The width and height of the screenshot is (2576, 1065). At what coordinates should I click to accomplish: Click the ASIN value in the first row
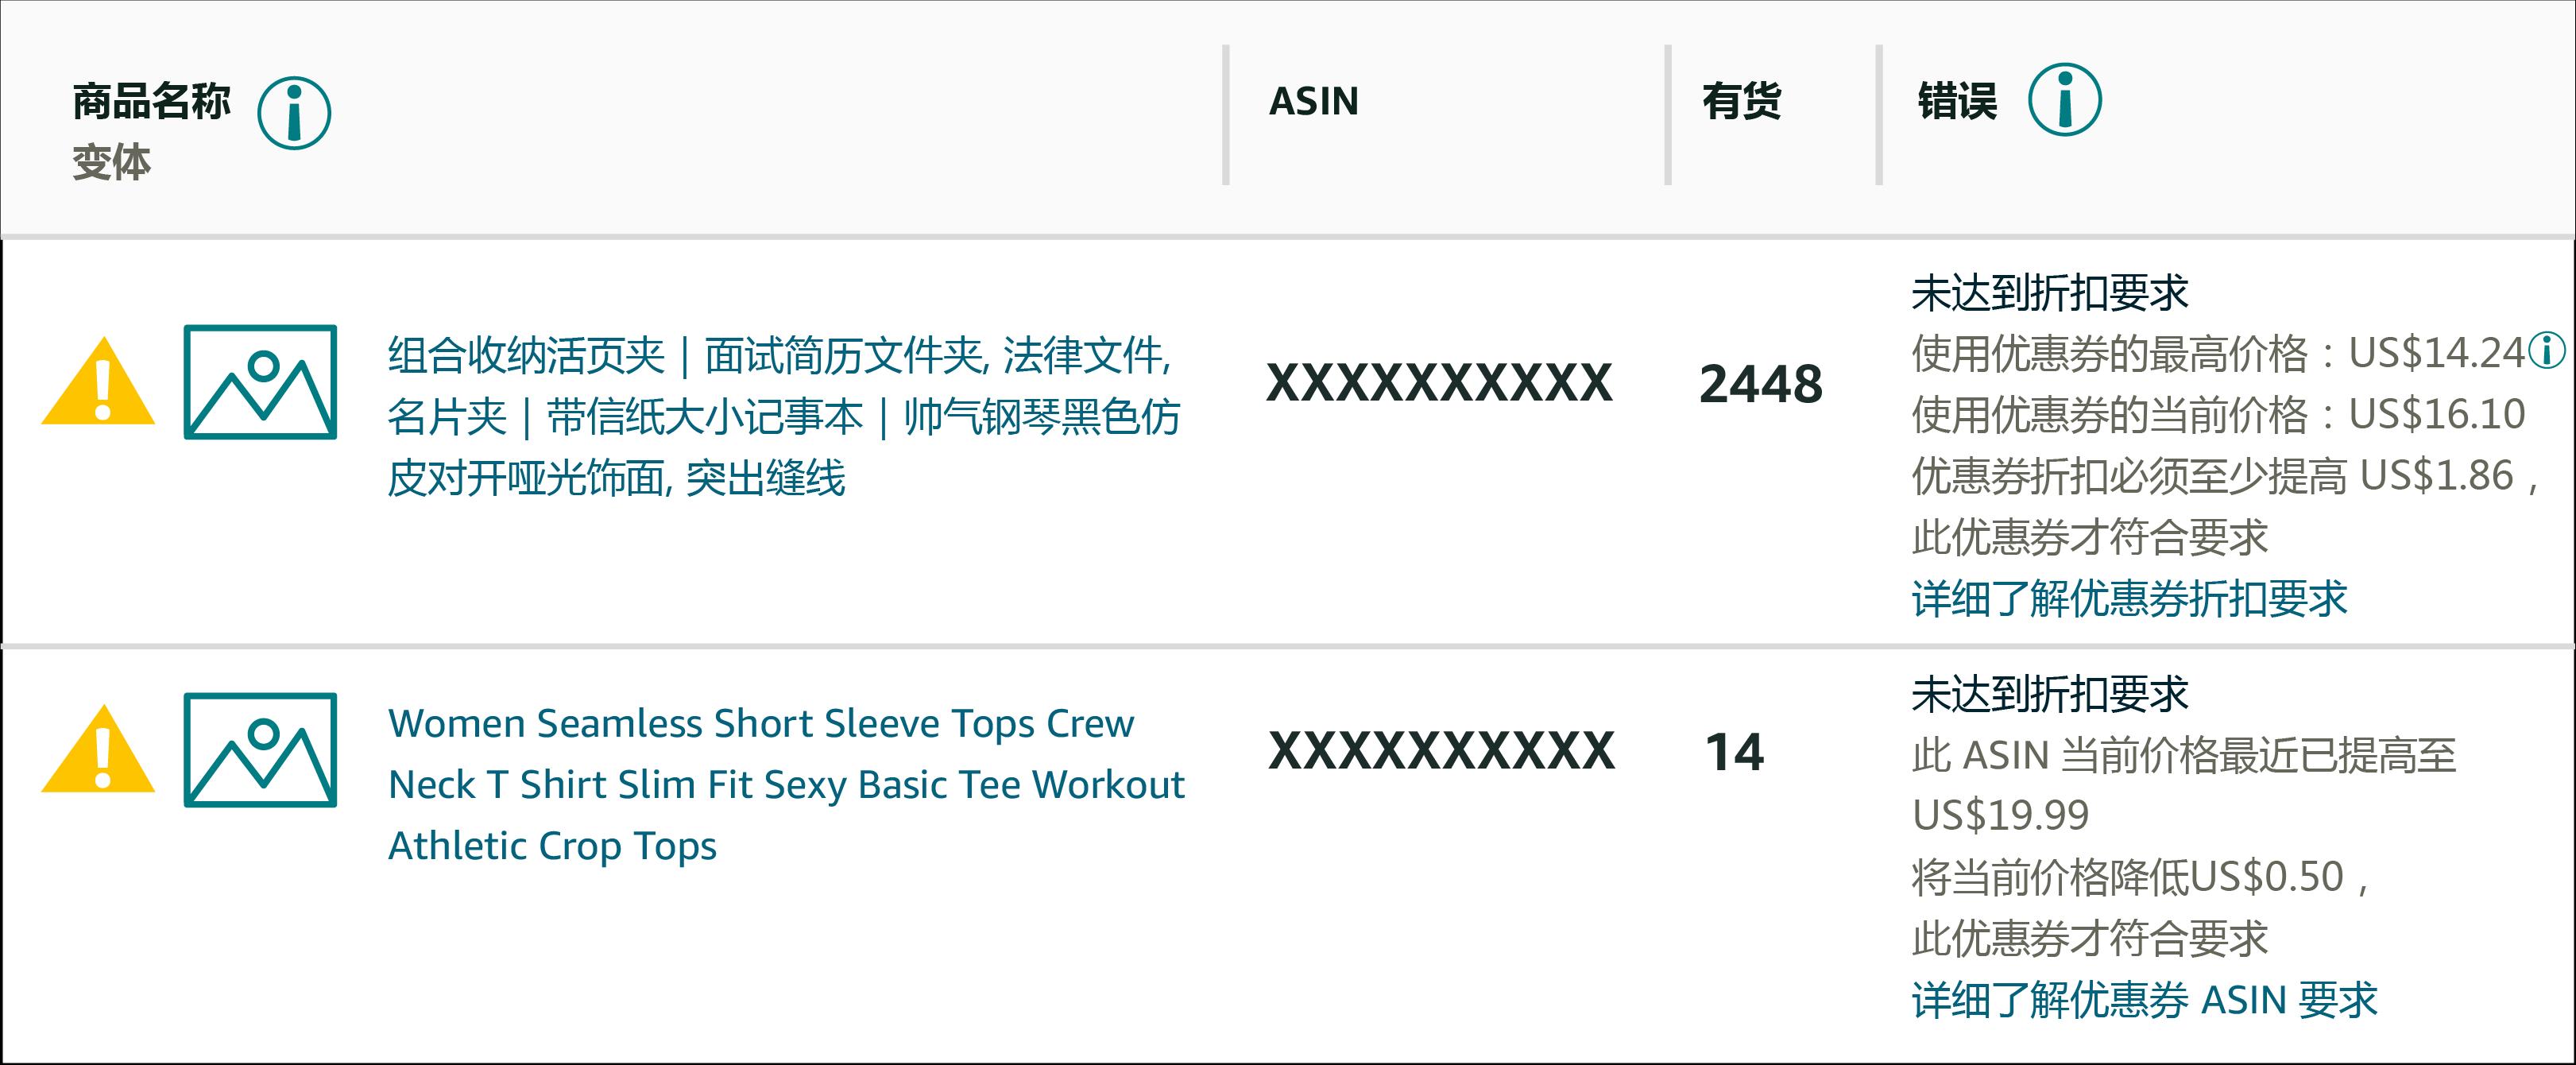point(1439,383)
